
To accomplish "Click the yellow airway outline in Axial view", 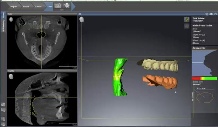I will pos(41,35).
